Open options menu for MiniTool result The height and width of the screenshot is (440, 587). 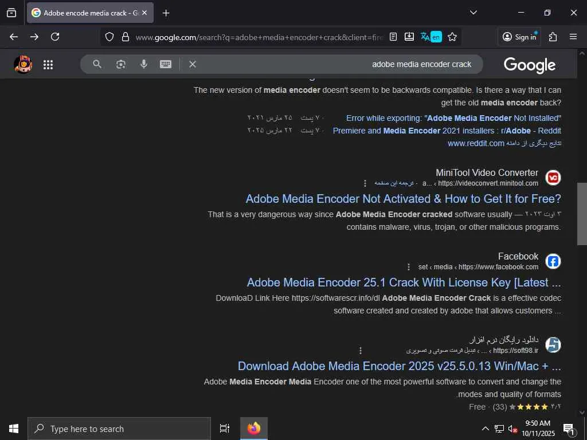pyautogui.click(x=365, y=183)
